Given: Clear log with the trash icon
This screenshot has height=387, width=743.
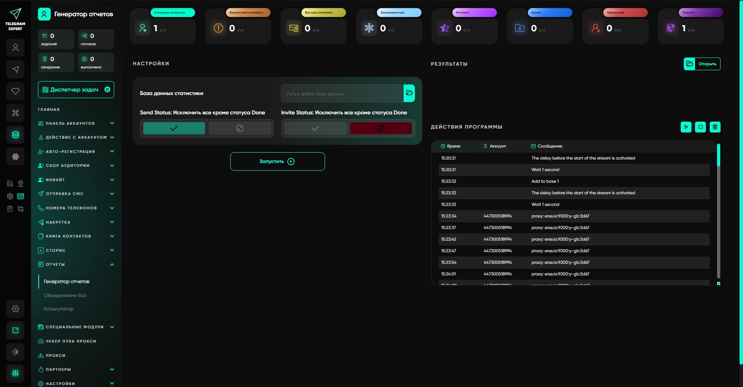Looking at the screenshot, I should pos(715,127).
